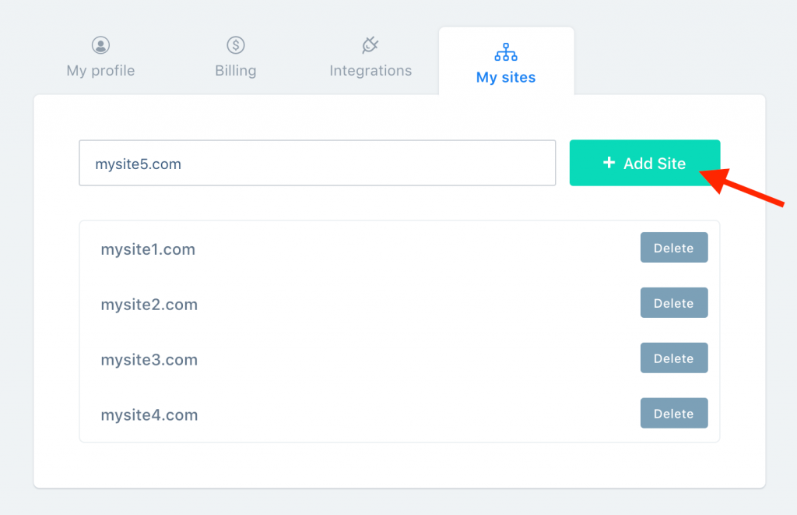This screenshot has width=797, height=515.
Task: Add the site with Add Site button
Action: pos(644,163)
